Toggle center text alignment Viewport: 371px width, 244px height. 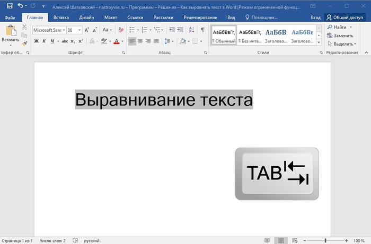point(140,41)
